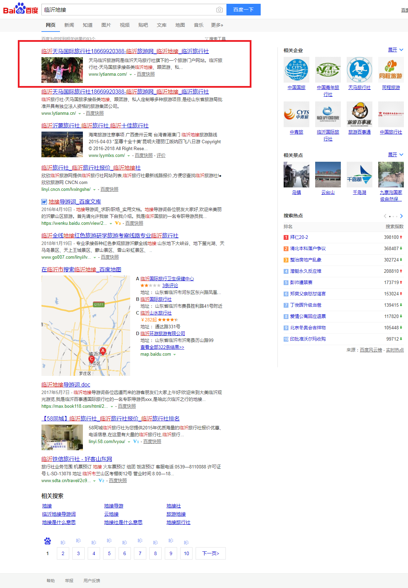
Task: Click the 九寨沟 scenic spot photo
Action: tap(391, 174)
